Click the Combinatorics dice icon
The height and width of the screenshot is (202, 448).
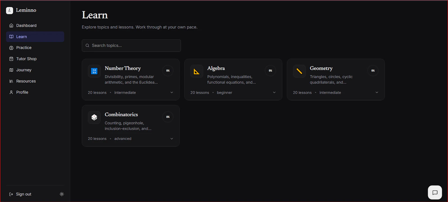pyautogui.click(x=94, y=117)
